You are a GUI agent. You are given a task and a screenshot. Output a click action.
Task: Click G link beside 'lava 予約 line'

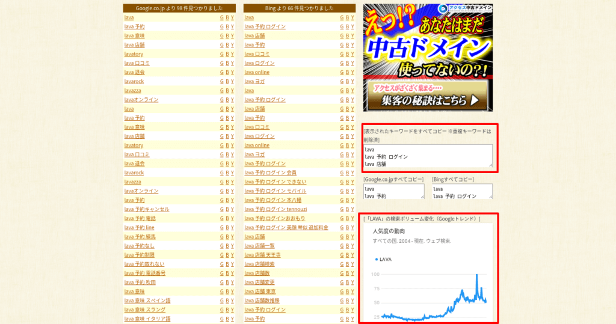tap(221, 227)
